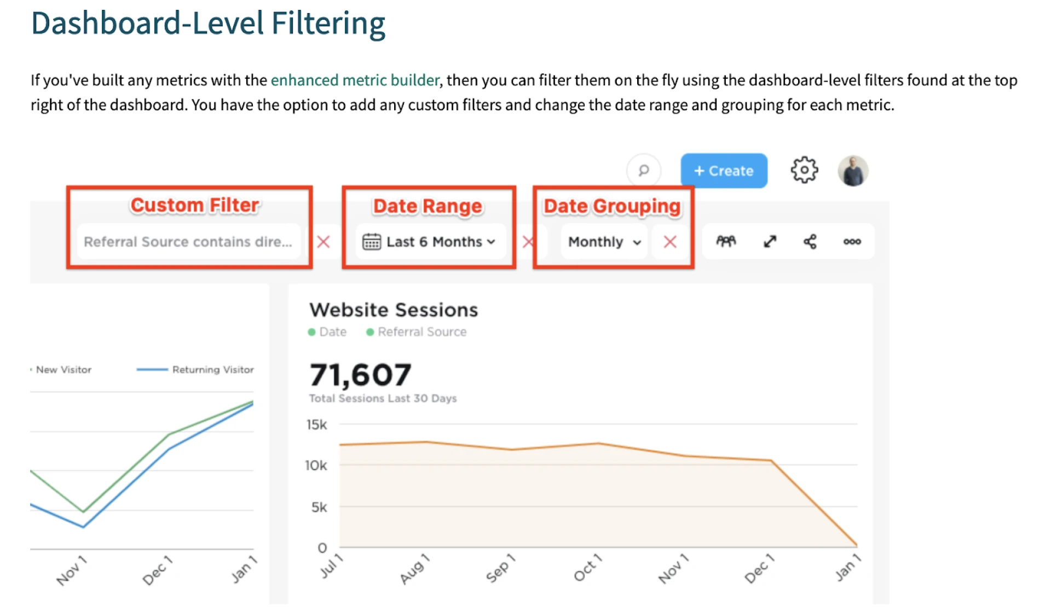Click the Referral Source contains filter field
The width and height of the screenshot is (1051, 611).
(188, 241)
